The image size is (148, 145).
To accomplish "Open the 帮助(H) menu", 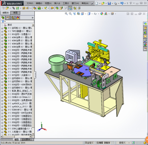I will [85, 3].
